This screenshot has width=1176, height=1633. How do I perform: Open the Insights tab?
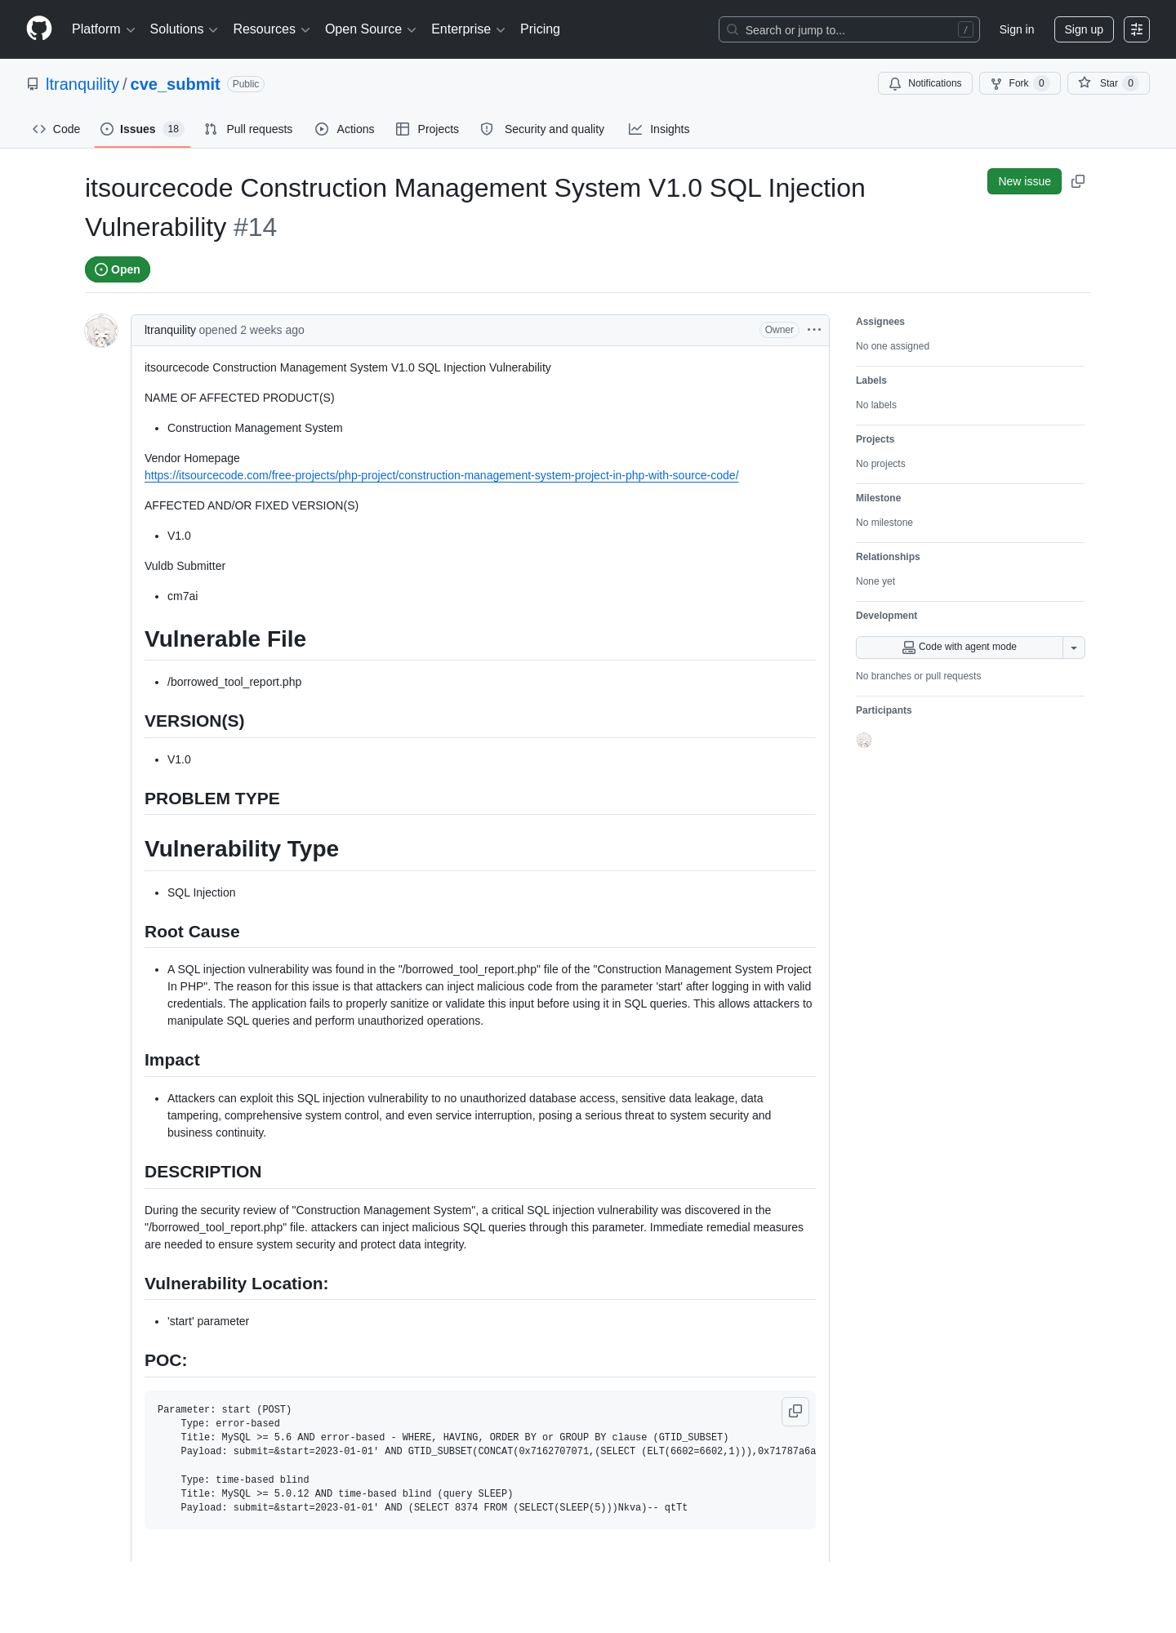coord(659,129)
